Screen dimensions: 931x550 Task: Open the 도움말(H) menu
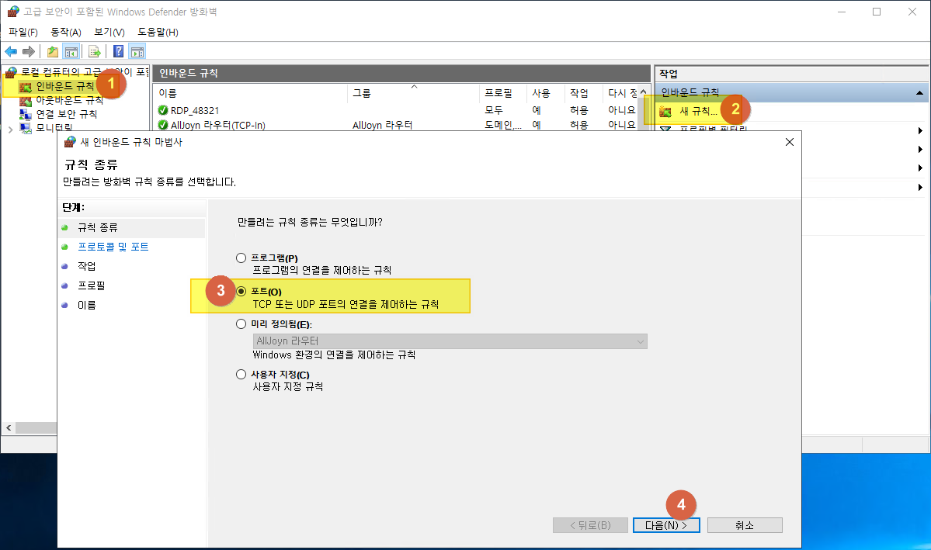tap(158, 32)
